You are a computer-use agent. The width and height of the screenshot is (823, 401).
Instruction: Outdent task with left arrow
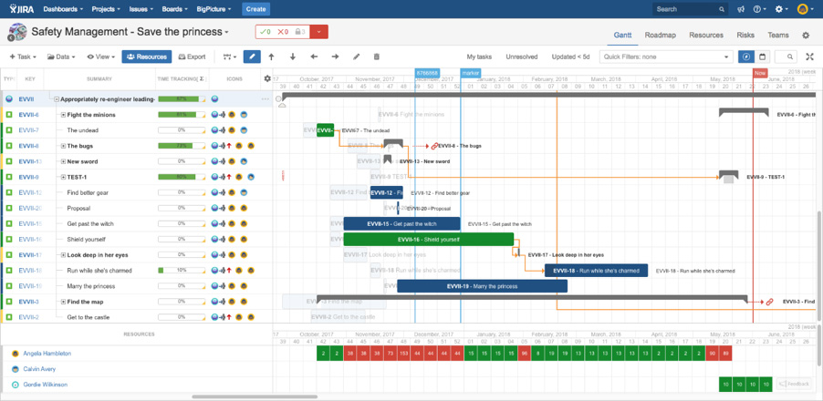pyautogui.click(x=314, y=57)
